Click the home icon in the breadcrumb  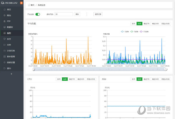click(29, 5)
